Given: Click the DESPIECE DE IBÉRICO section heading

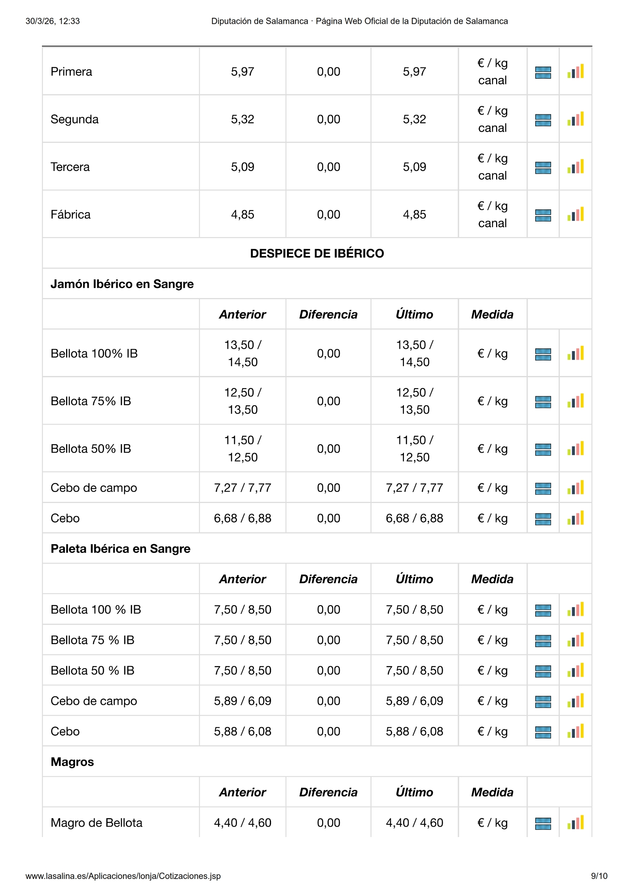Looking at the screenshot, I should [317, 253].
